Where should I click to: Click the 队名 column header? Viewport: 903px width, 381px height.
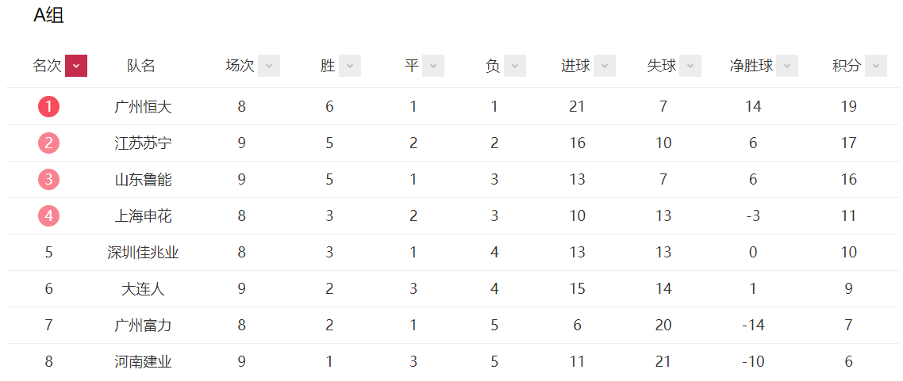tap(141, 66)
